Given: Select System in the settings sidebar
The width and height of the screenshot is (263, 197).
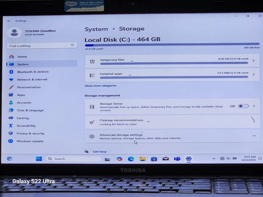Looking at the screenshot, I should [x=23, y=64].
